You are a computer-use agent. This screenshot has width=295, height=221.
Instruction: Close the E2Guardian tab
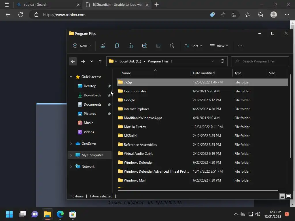tap(147, 5)
